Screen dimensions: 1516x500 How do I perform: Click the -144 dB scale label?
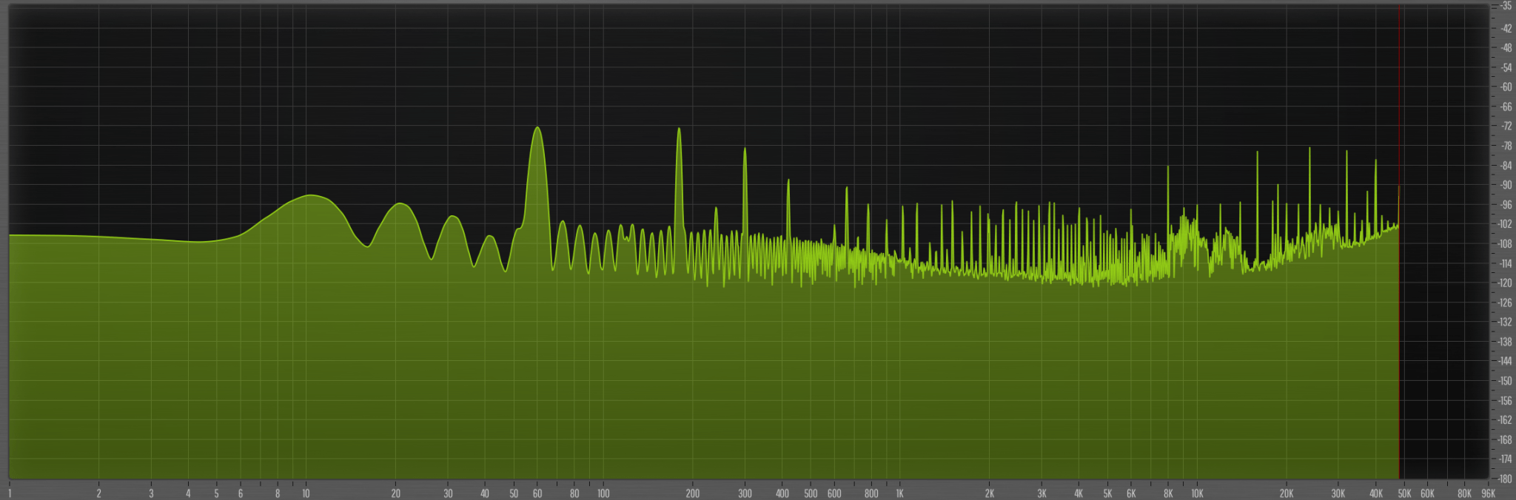point(1505,361)
